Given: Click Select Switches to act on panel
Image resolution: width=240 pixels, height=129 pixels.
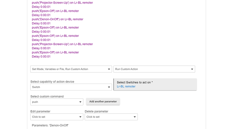Looking at the screenshot, I should pos(155,84).
